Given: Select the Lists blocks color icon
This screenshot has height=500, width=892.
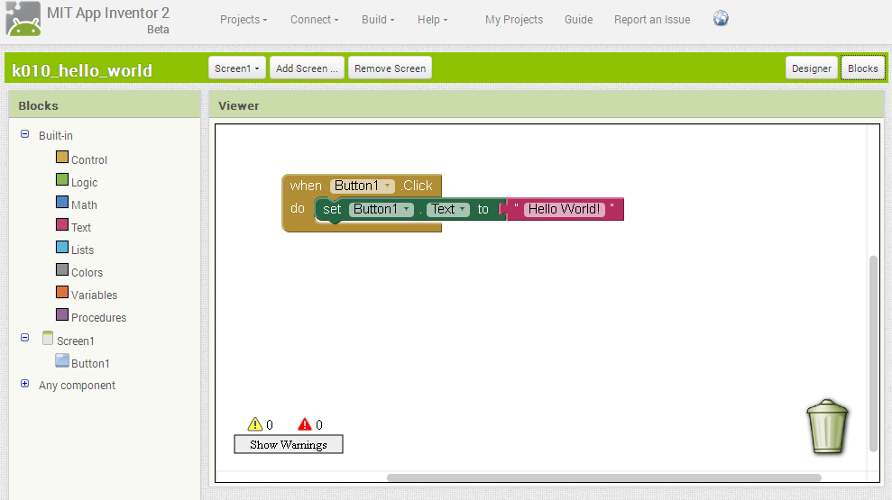Looking at the screenshot, I should (x=62, y=247).
